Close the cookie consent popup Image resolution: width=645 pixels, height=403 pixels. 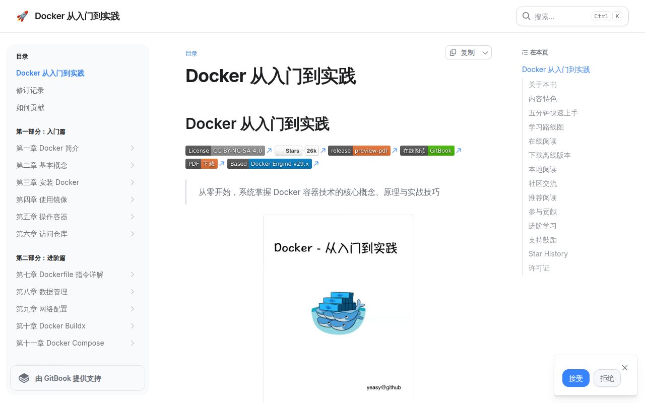(x=625, y=368)
